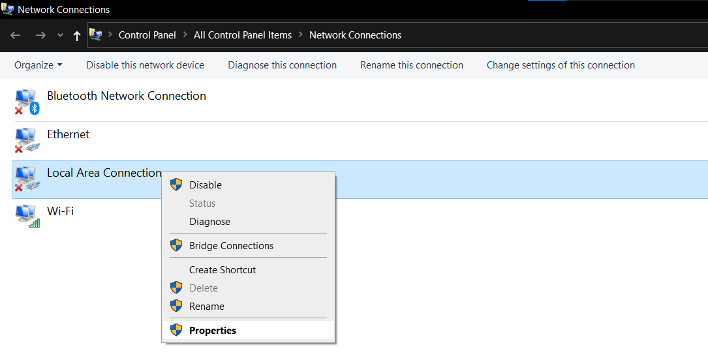
Task: Click the Bluetooth Network Connection adapter icon
Action: click(x=27, y=102)
